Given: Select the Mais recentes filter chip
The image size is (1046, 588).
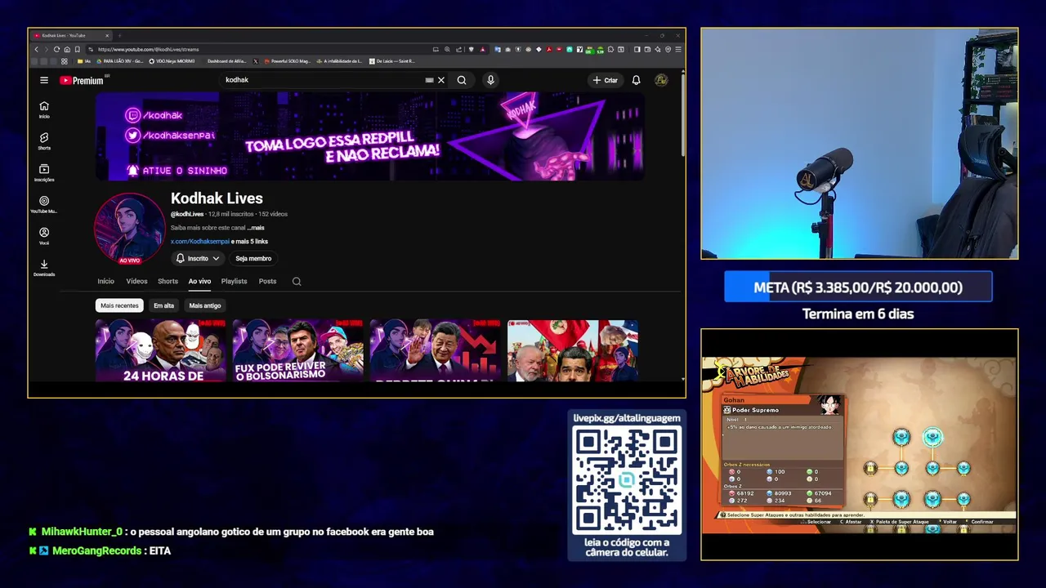Looking at the screenshot, I should [x=119, y=305].
